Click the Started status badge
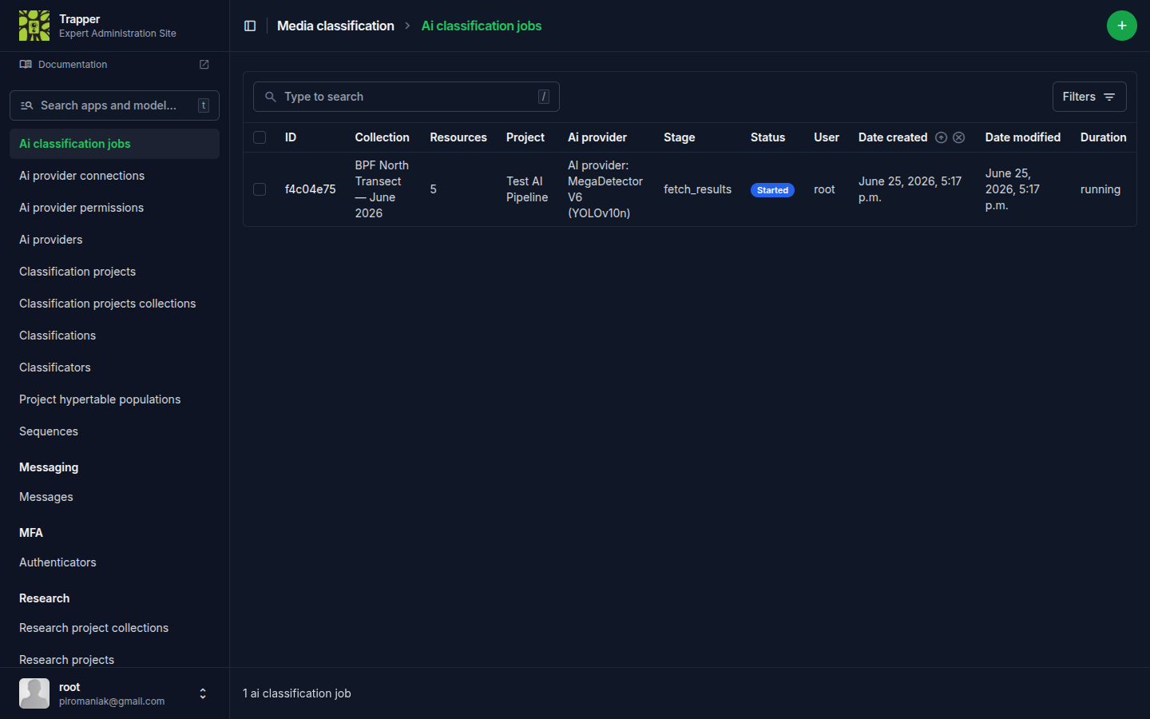Image resolution: width=1150 pixels, height=719 pixels. pyautogui.click(x=772, y=190)
